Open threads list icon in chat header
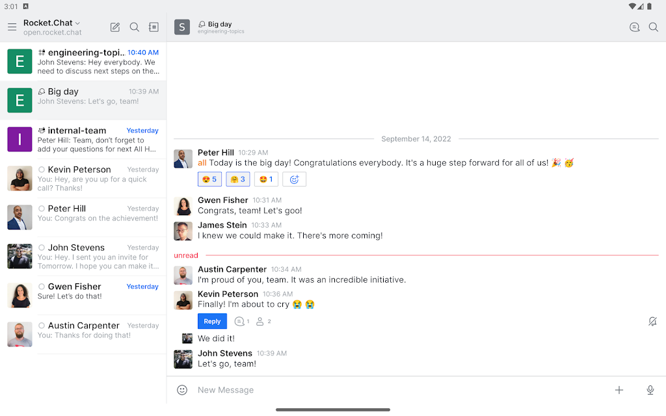 [635, 27]
